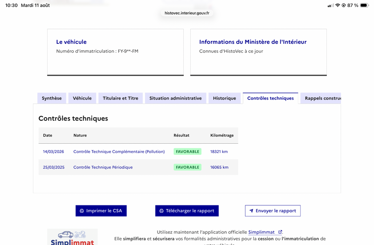The width and height of the screenshot is (374, 245).
Task: Click Envoyer le rapport button
Action: pyautogui.click(x=273, y=211)
